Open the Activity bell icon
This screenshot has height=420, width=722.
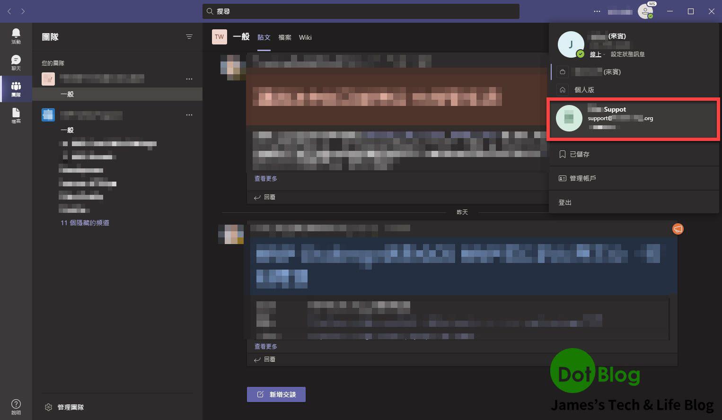pos(16,36)
